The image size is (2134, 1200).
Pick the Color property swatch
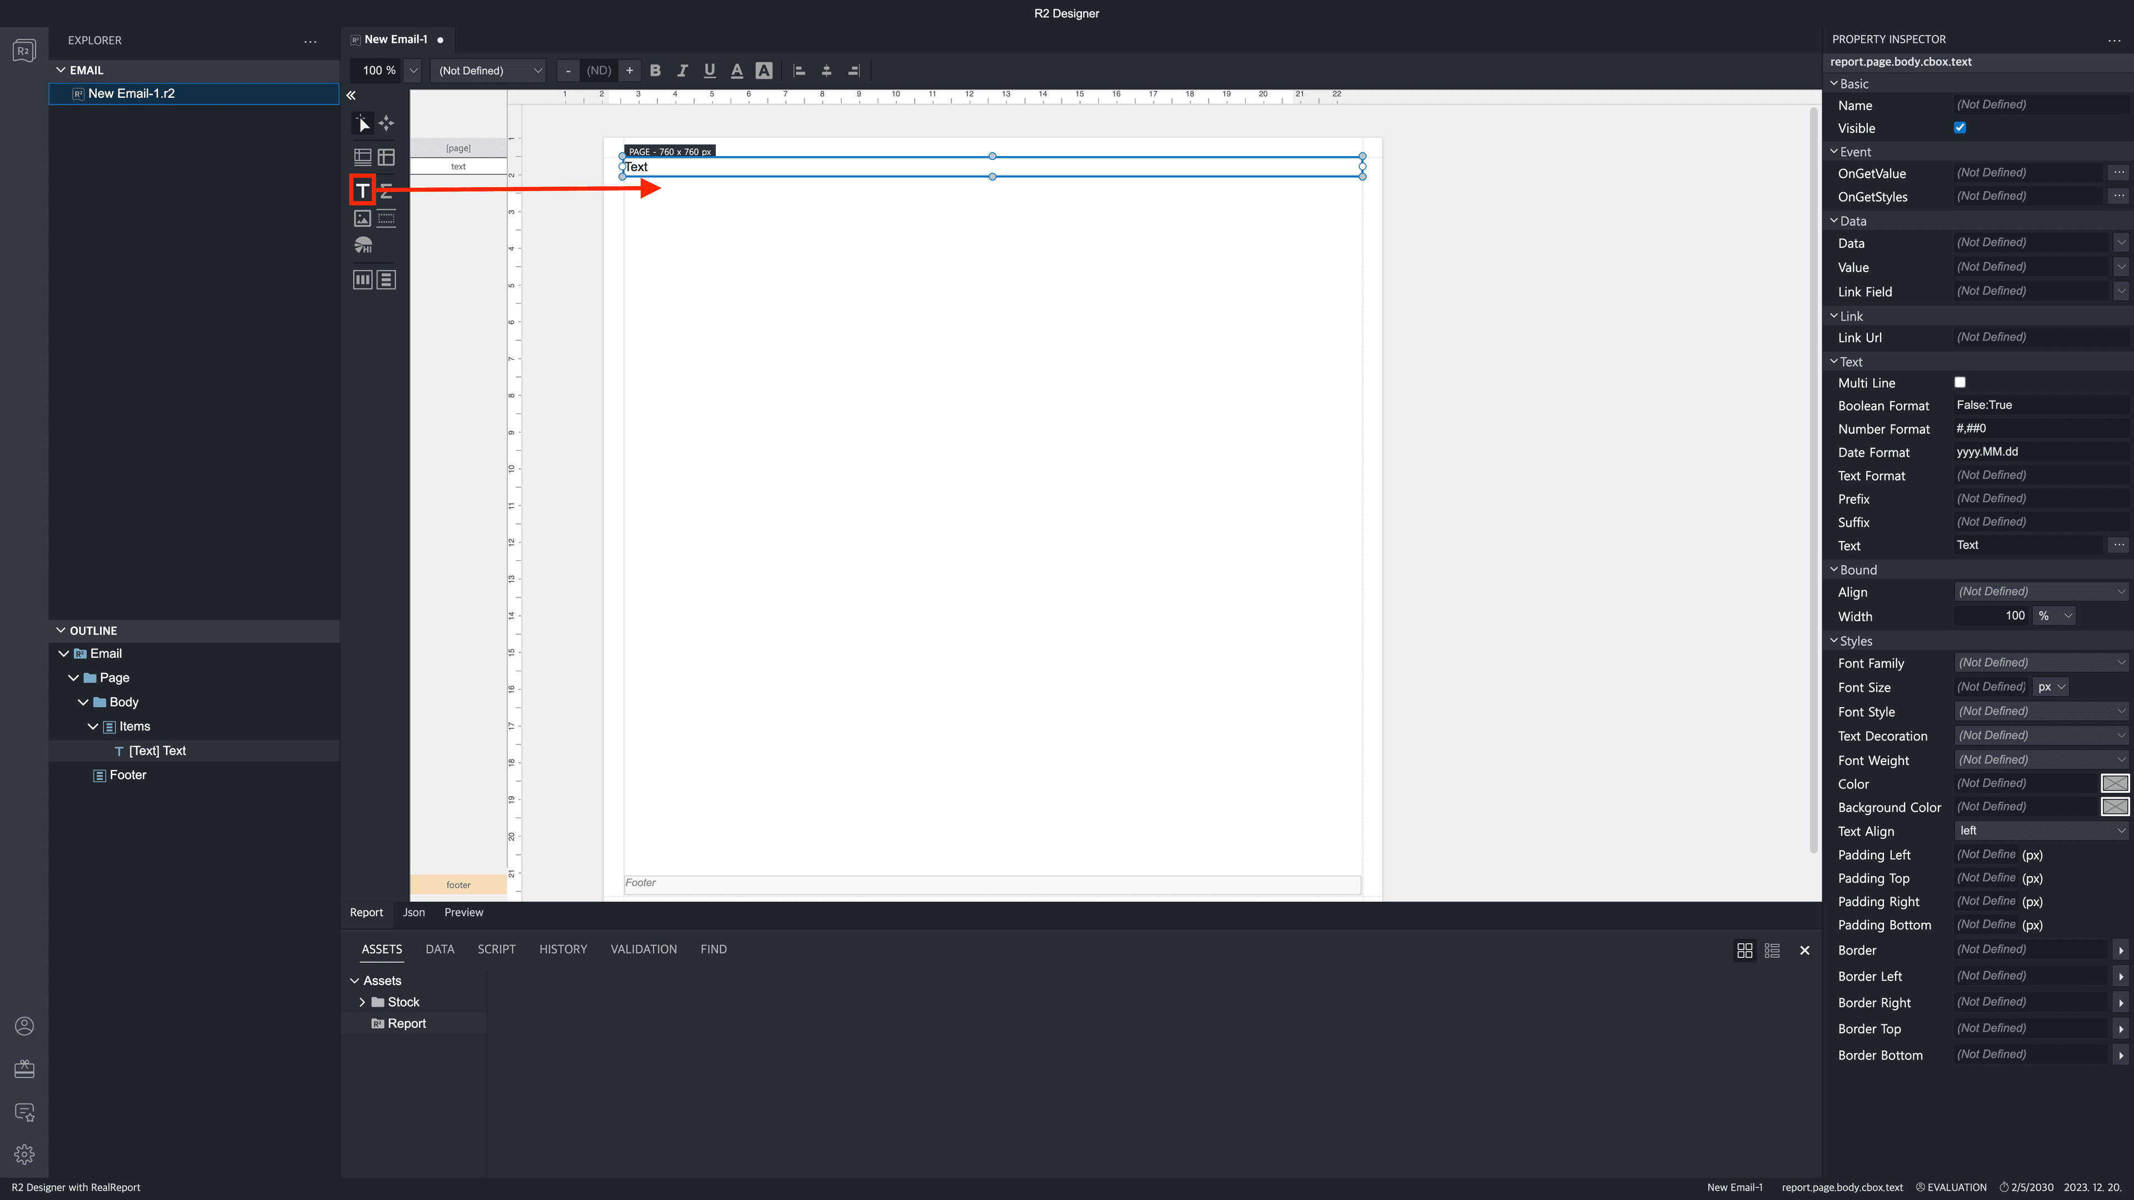[2115, 783]
